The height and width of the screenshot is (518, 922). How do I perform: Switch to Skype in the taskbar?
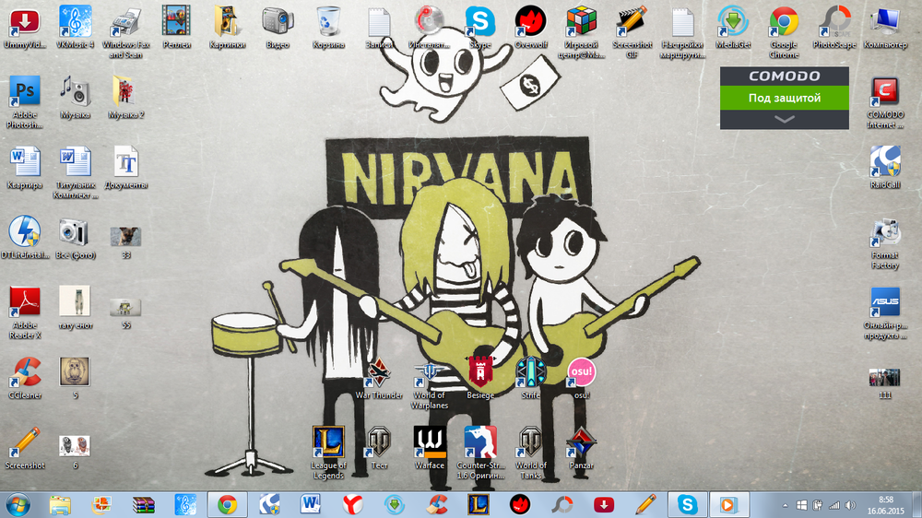[x=687, y=505]
